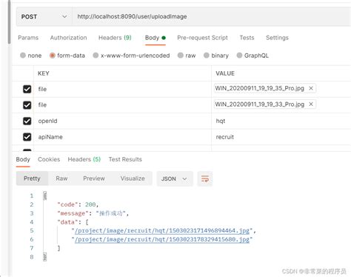Viewport: 351px width, 277px height.
Task: Uncheck the apiName parameter checkbox
Action: 27,137
